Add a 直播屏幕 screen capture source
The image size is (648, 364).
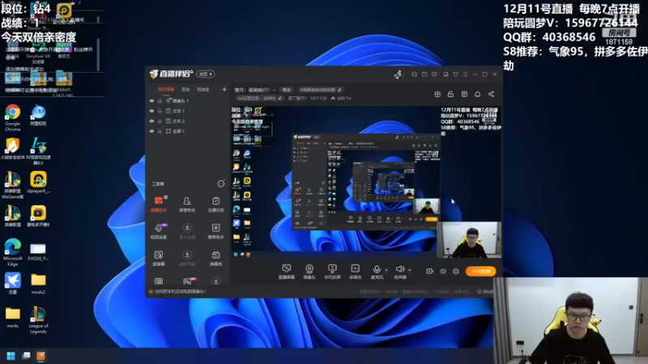click(286, 272)
